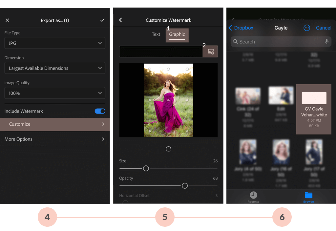336x231 pixels.
Task: Tap the add watermark image icon
Action: click(210, 52)
